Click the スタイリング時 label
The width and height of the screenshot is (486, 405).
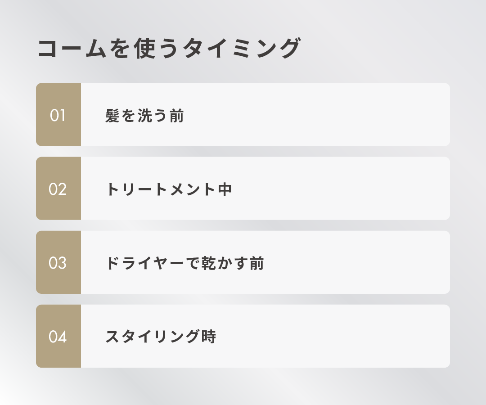pyautogui.click(x=161, y=337)
